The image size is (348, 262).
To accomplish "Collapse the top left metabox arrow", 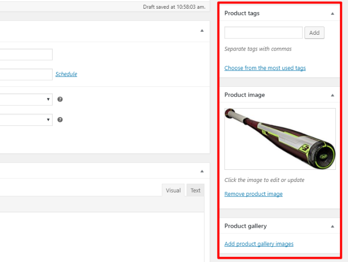I will (202, 30).
